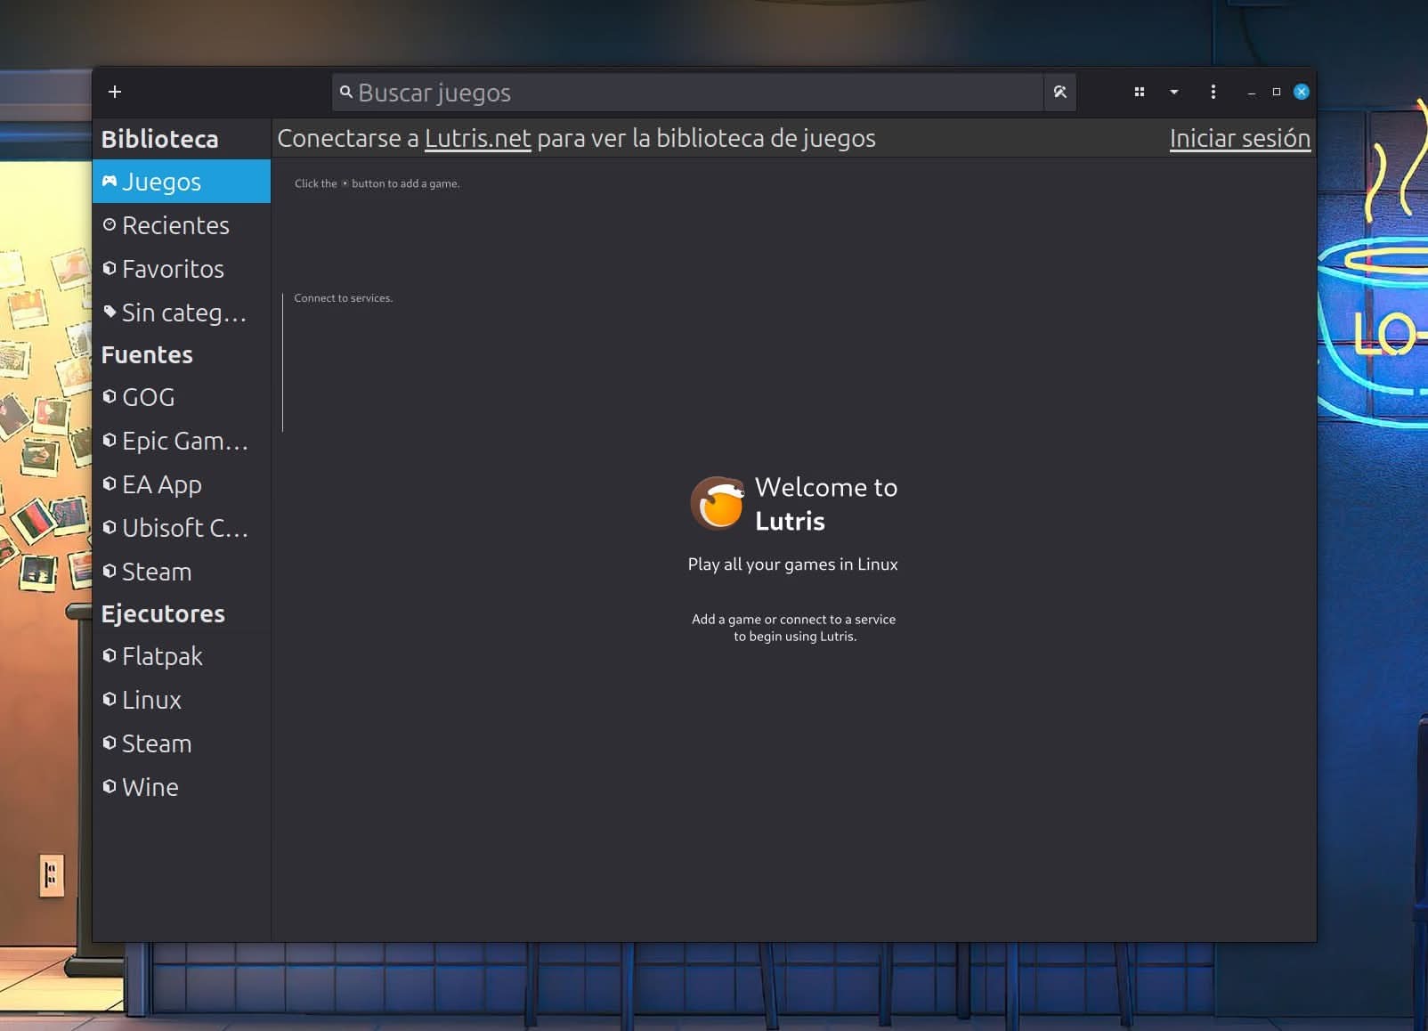This screenshot has width=1428, height=1031.
Task: Open Steam under Fuentes
Action: (157, 572)
